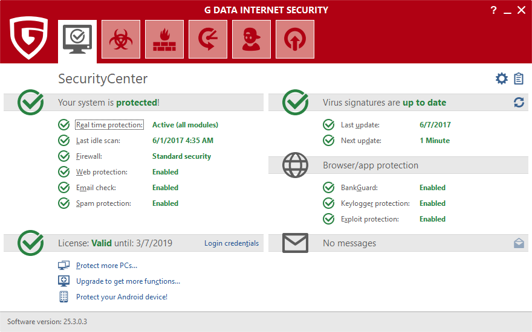
Task: Select the SecurityCenter monitor tab
Action: [x=77, y=39]
